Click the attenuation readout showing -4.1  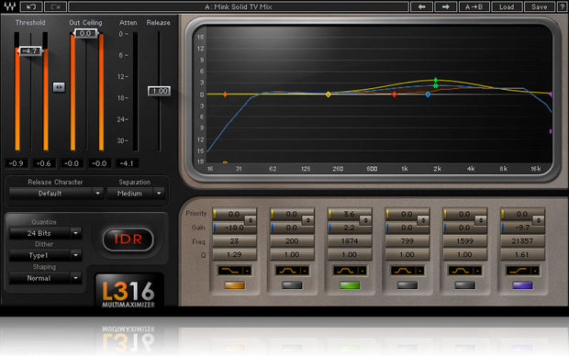(127, 163)
